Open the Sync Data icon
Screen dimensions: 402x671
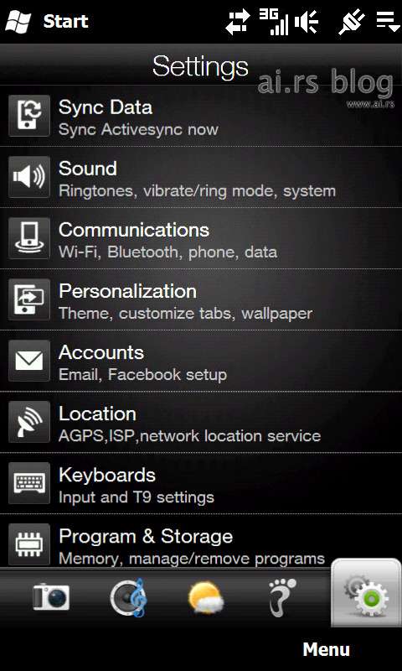tap(29, 116)
